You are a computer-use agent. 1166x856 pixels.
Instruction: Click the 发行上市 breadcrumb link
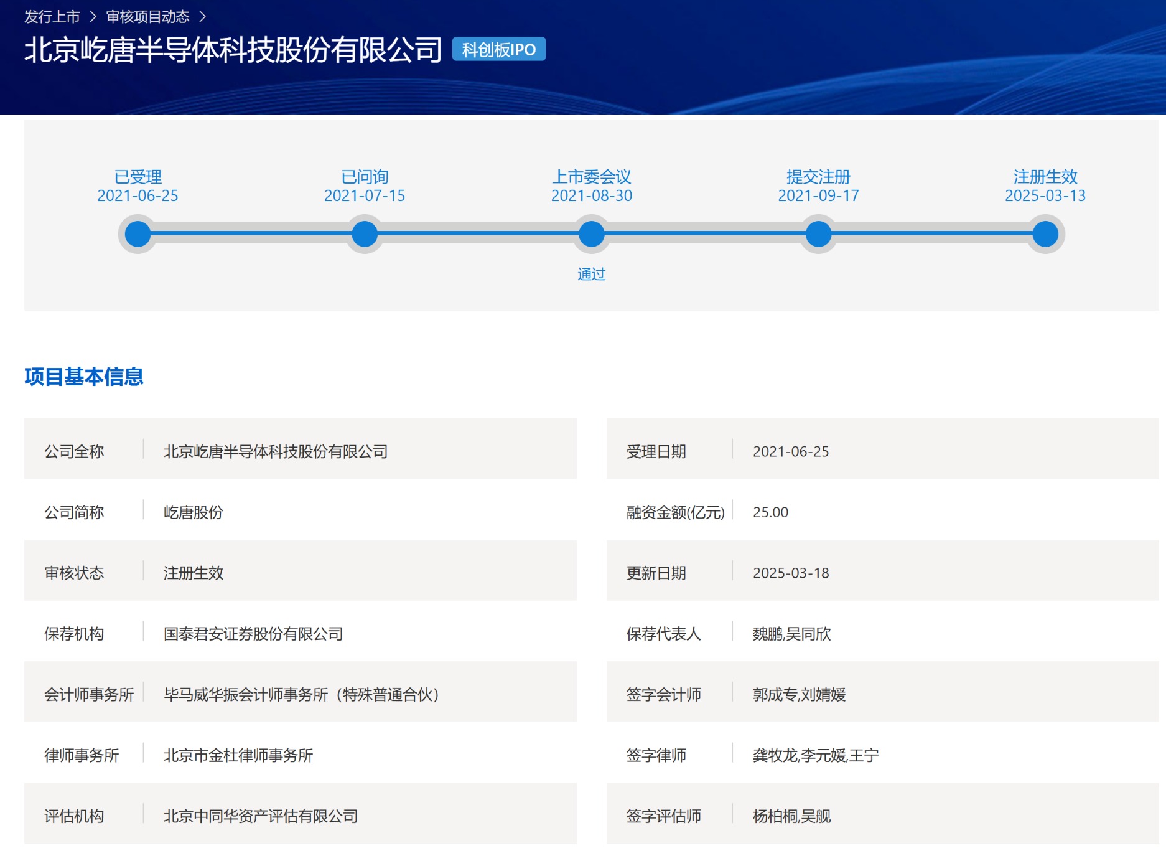point(52,17)
